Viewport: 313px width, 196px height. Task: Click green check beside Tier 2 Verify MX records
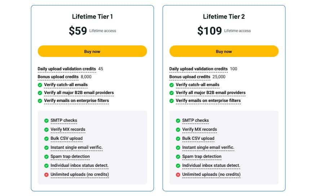pos(178,130)
